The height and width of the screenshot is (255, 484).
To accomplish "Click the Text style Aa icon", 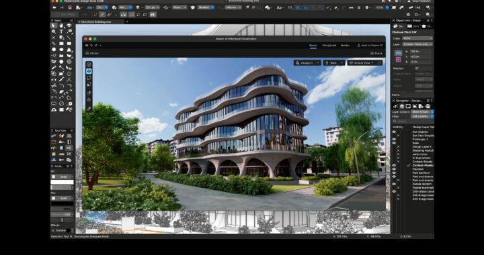I will 280,7.
